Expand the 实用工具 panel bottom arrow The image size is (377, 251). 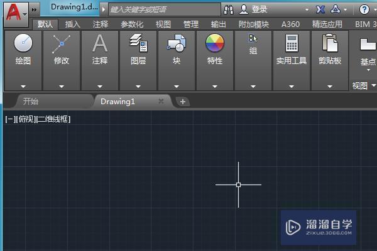(x=292, y=87)
